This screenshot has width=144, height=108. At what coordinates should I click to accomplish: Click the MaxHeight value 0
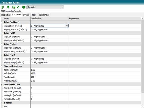click(x=31, y=88)
